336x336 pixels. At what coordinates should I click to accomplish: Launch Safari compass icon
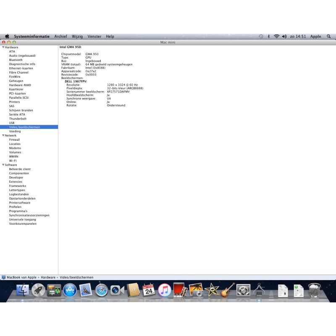click(x=101, y=290)
